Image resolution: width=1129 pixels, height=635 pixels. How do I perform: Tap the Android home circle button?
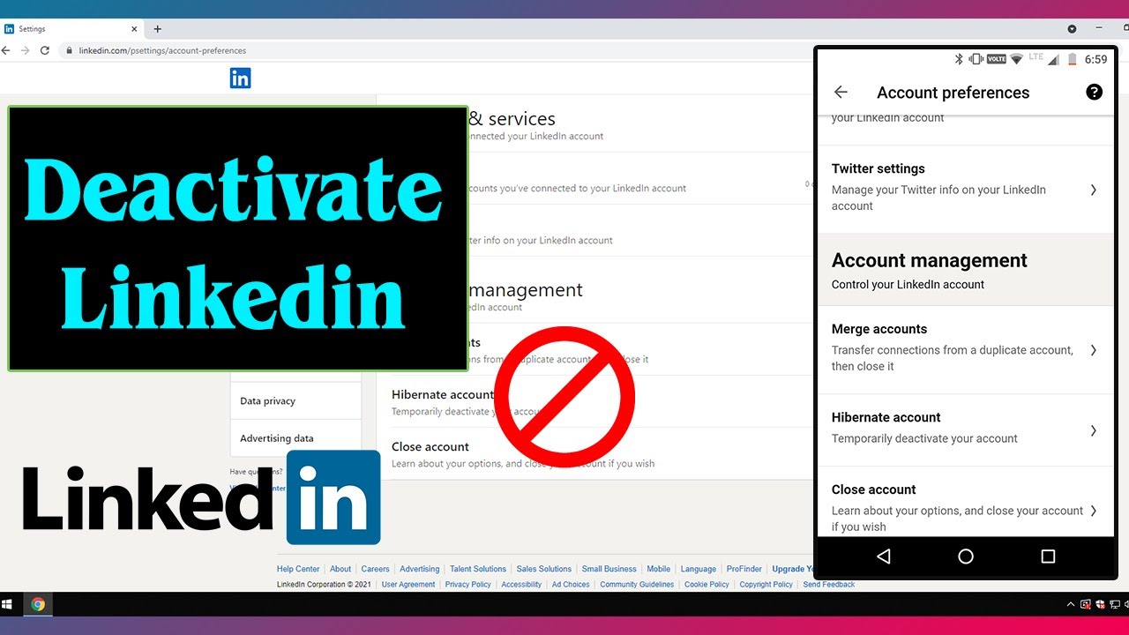tap(966, 557)
